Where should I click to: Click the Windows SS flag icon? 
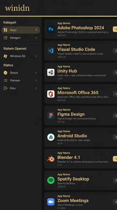coord(5,56)
